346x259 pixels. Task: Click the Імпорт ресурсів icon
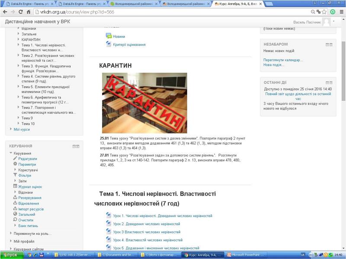(x=15, y=208)
